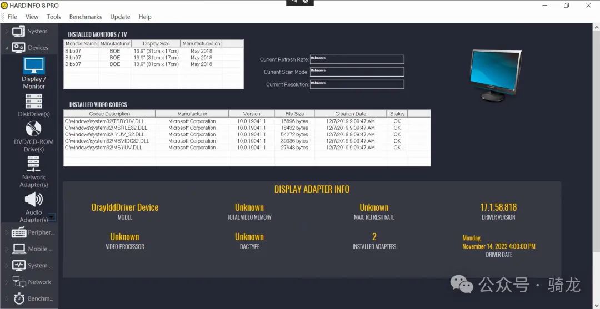This screenshot has height=309, width=600.
Task: Select the Audio Adapter(s) speaker icon
Action: (34, 199)
